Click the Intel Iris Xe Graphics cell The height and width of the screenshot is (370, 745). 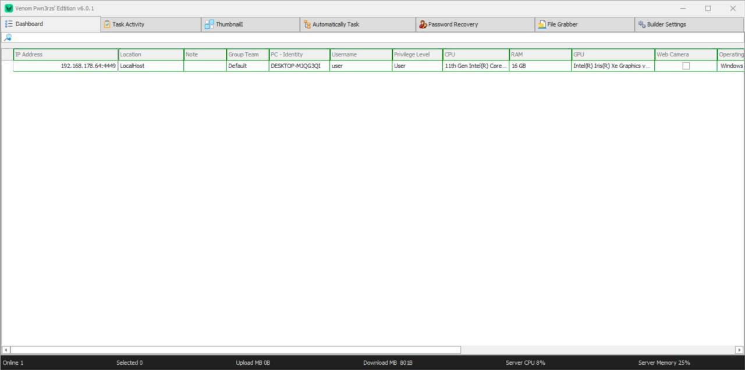613,66
